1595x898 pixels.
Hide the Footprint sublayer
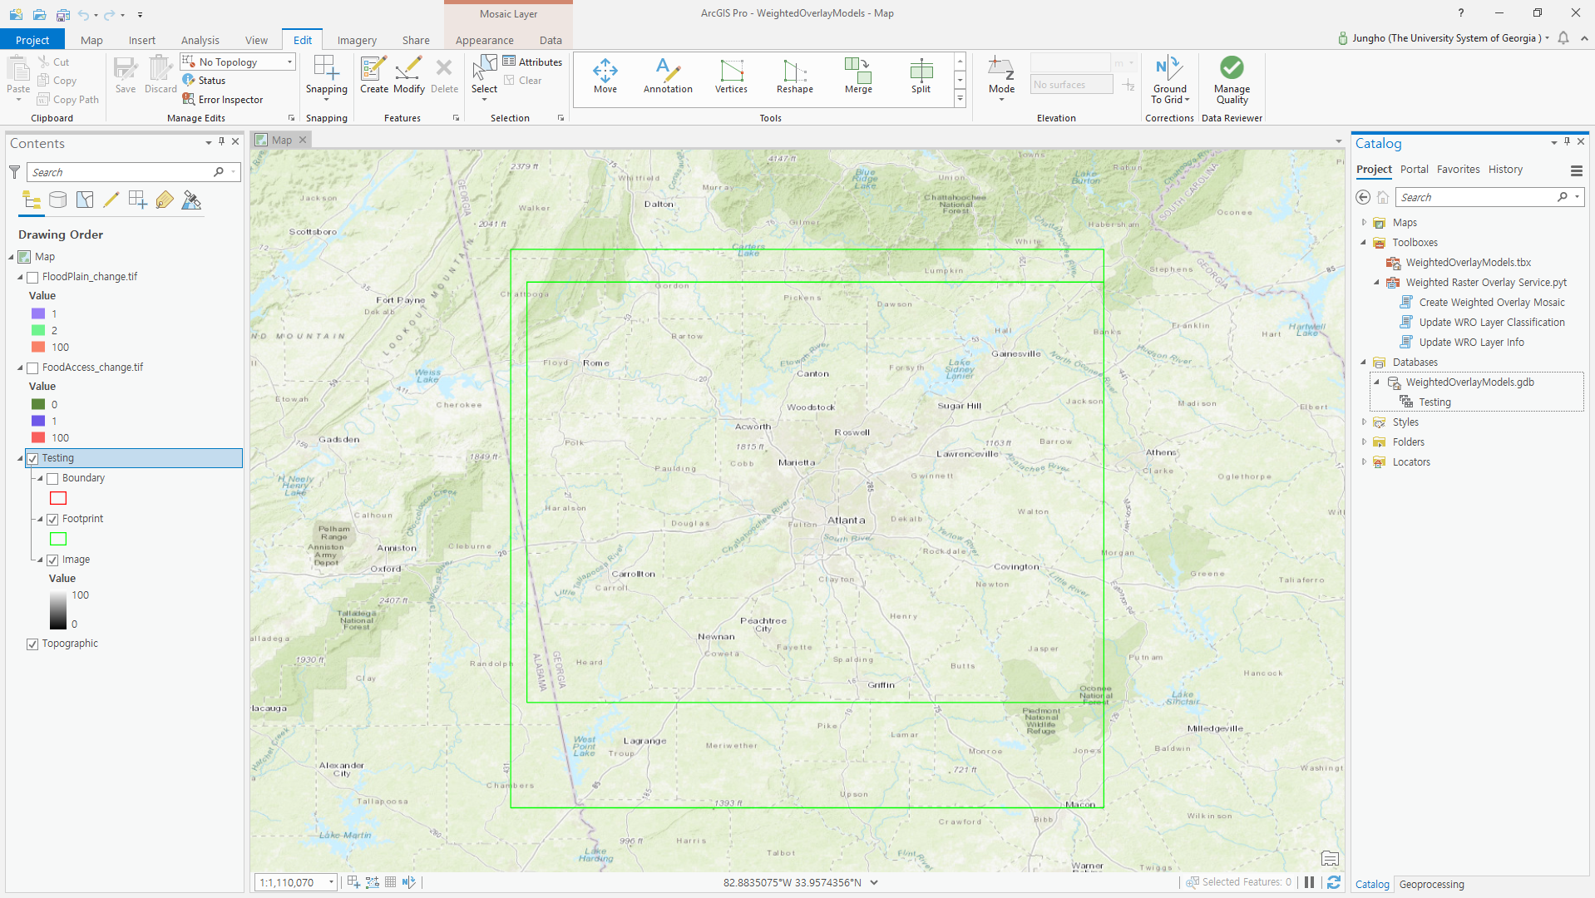(x=52, y=520)
